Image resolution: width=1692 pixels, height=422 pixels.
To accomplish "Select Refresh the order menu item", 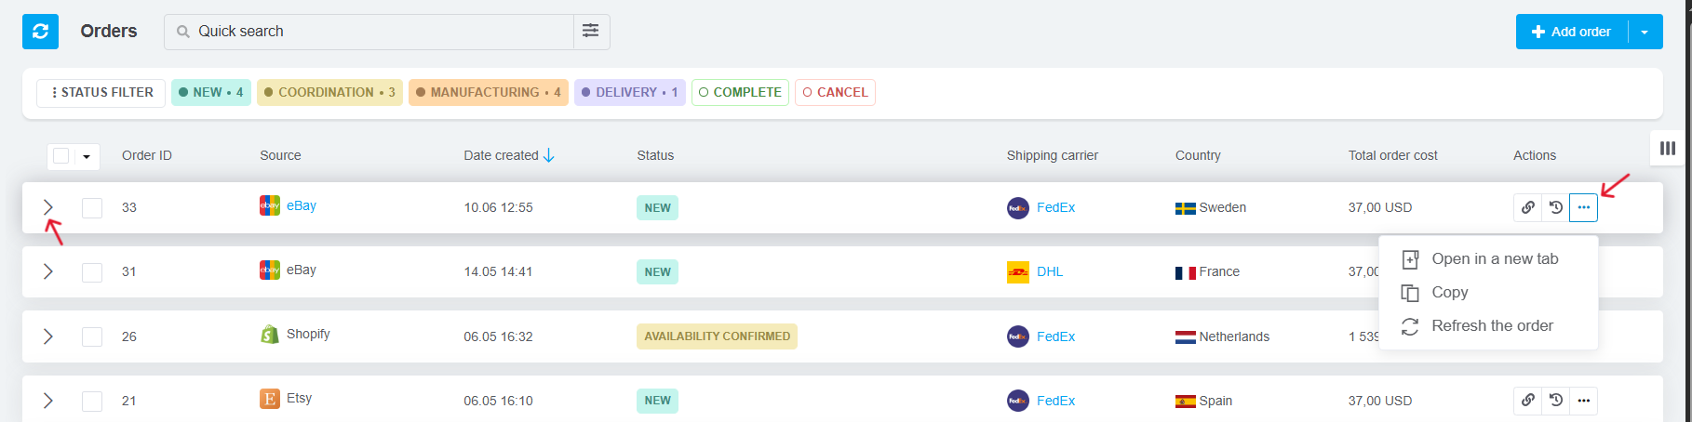I will [x=1491, y=326].
